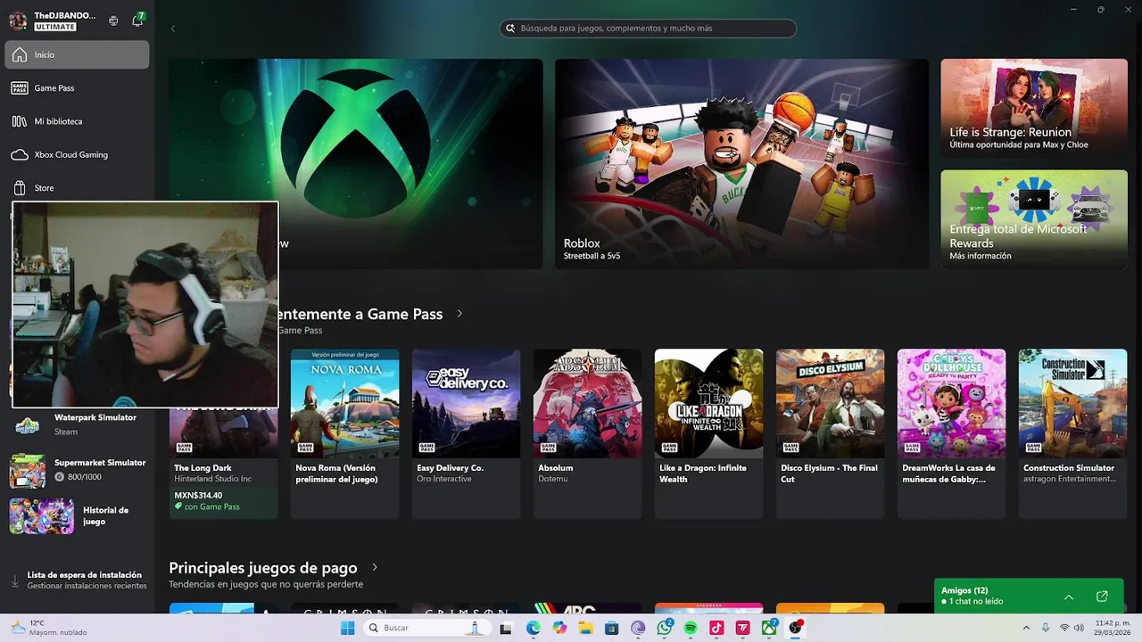
Task: Expand the recently added to Game Pass chevron
Action: (459, 314)
